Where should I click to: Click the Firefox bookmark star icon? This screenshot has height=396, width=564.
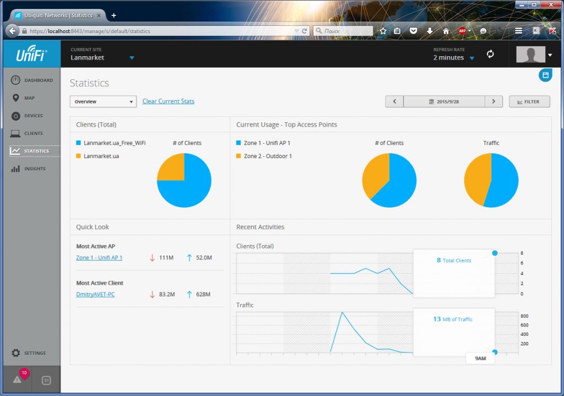(x=383, y=31)
